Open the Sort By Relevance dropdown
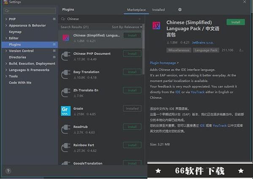Viewport: 253px width, 179px height. 127,27
